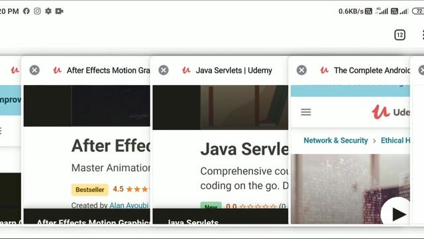Click the Facebook notification icon in status bar
This screenshot has width=424, height=239.
(26, 11)
